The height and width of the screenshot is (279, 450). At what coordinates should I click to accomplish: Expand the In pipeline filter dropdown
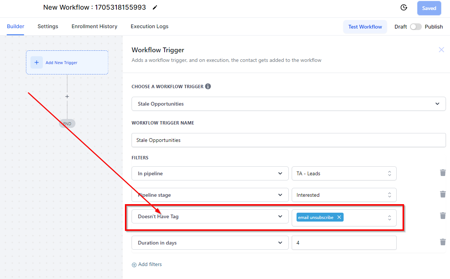coord(210,173)
